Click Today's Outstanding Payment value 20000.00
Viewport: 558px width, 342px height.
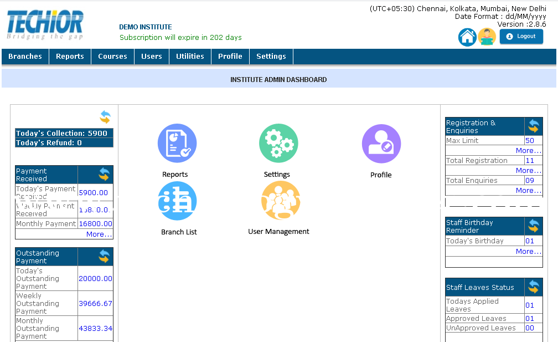point(95,278)
